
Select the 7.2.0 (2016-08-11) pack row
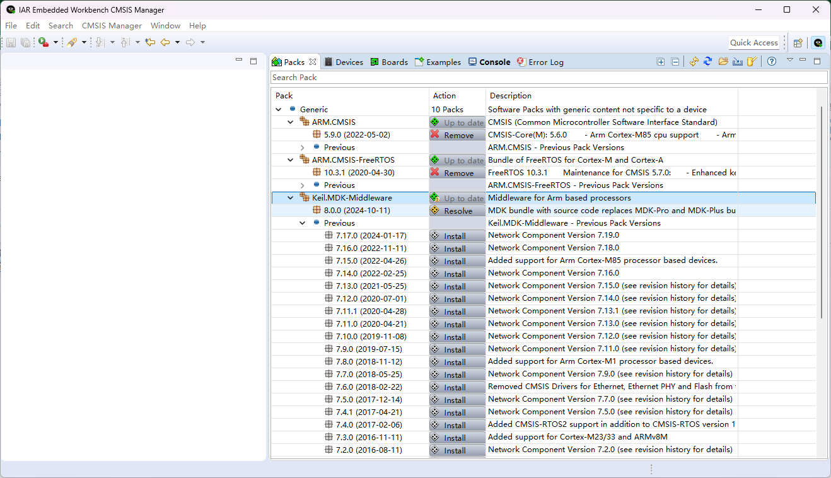click(x=543, y=450)
